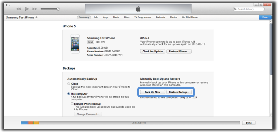Select the iCloud backup radio button

pyautogui.click(x=69, y=84)
